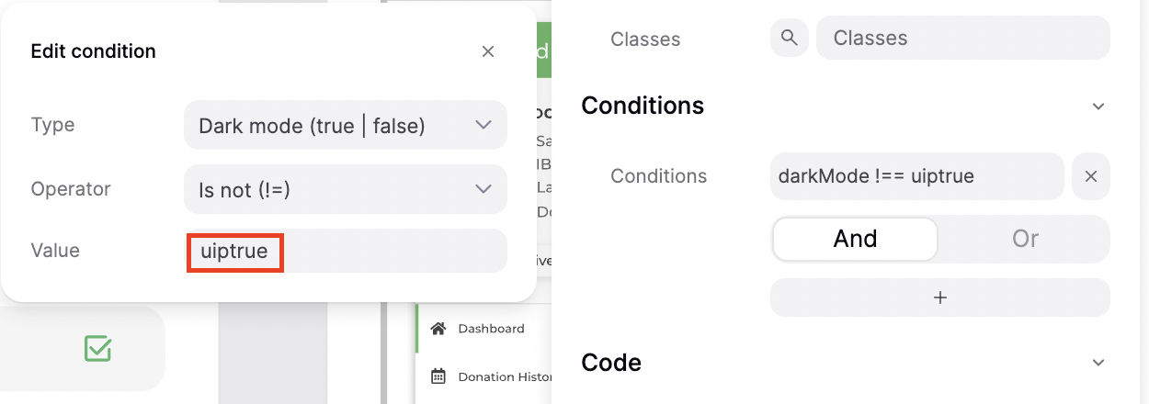The image size is (1149, 404).
Task: Click the search icon beside Classes
Action: [789, 38]
